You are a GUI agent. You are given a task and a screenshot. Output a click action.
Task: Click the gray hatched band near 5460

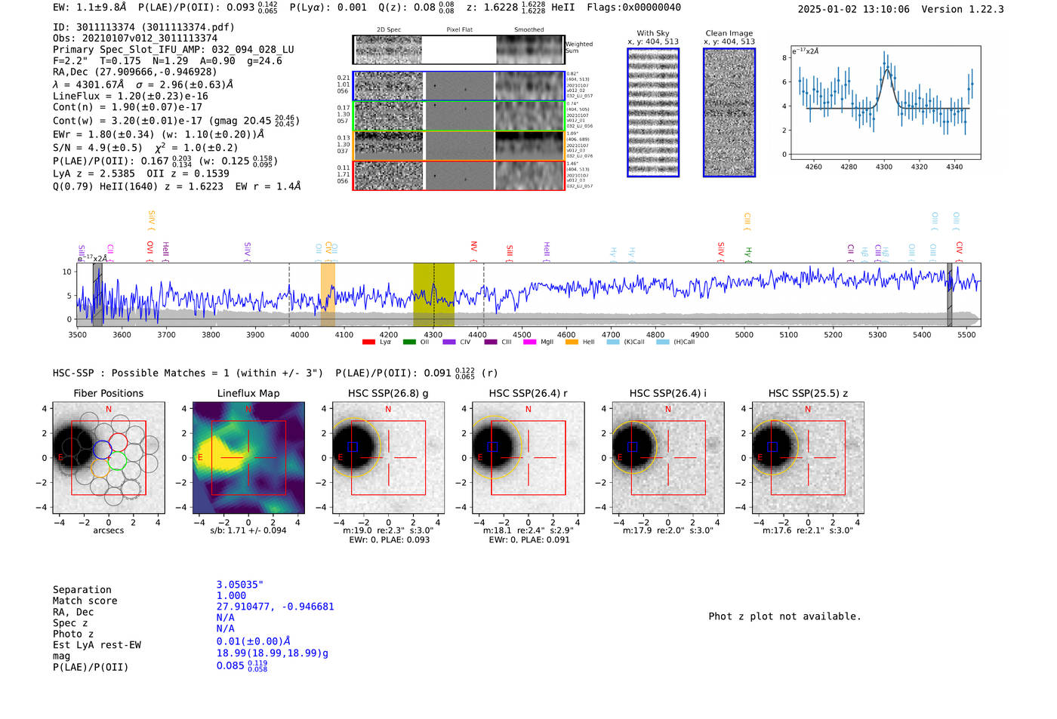click(950, 294)
